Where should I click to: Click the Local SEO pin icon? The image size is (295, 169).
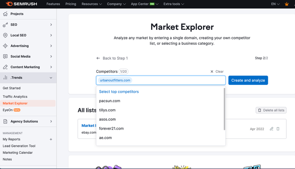click(x=5, y=35)
